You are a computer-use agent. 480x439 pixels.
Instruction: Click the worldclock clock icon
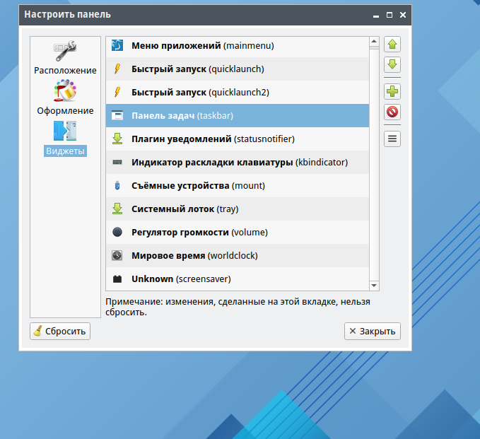117,255
